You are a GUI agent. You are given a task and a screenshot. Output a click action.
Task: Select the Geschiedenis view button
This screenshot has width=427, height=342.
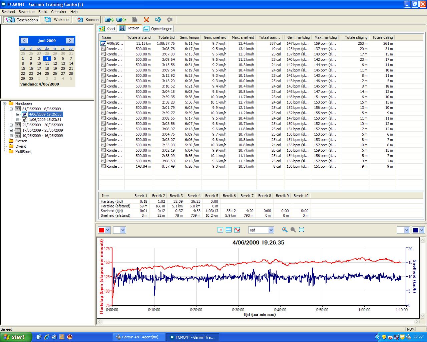pyautogui.click(x=22, y=20)
